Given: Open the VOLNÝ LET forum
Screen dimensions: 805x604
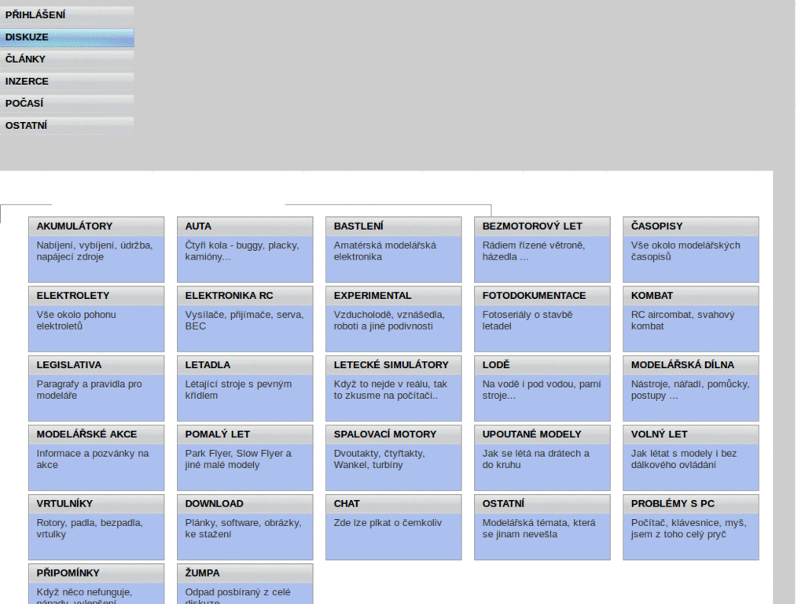Looking at the screenshot, I should click(660, 434).
